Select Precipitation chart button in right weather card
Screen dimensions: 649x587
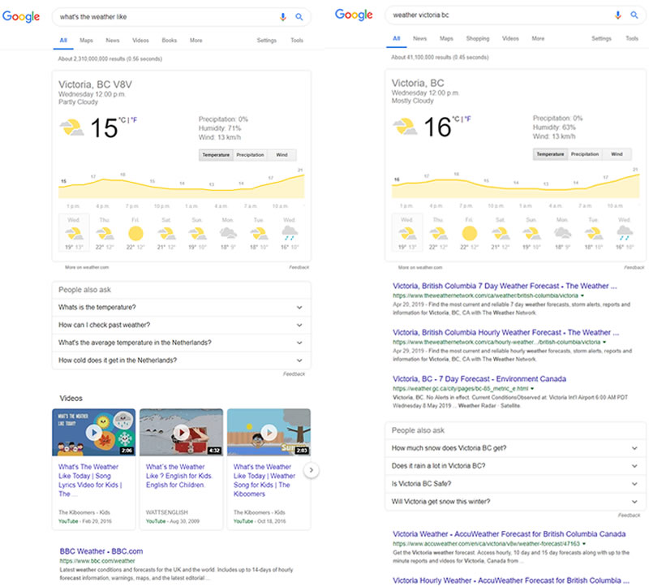coord(585,154)
